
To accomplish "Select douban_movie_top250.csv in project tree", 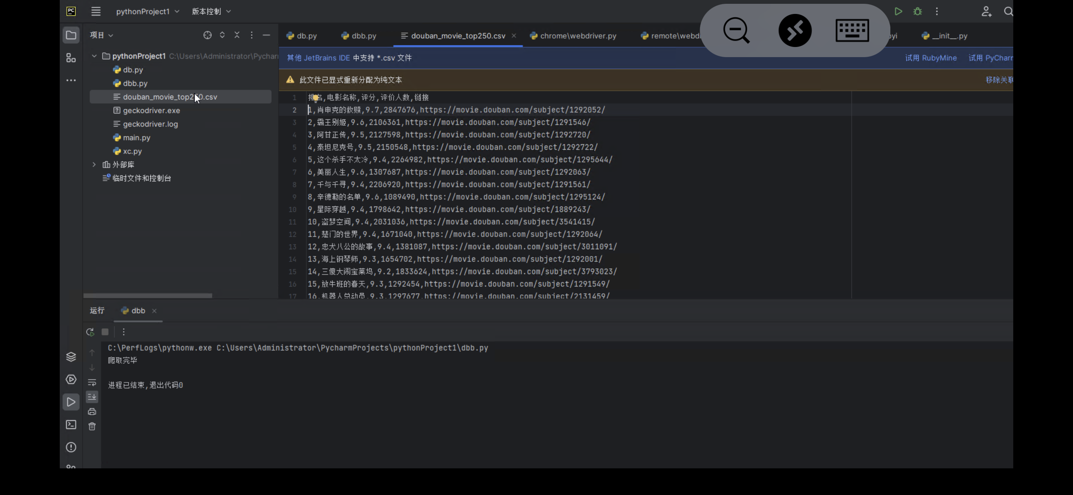I will click(181, 97).
